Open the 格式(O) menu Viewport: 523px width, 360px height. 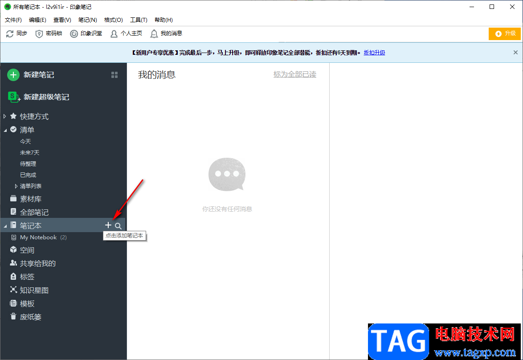coord(114,20)
